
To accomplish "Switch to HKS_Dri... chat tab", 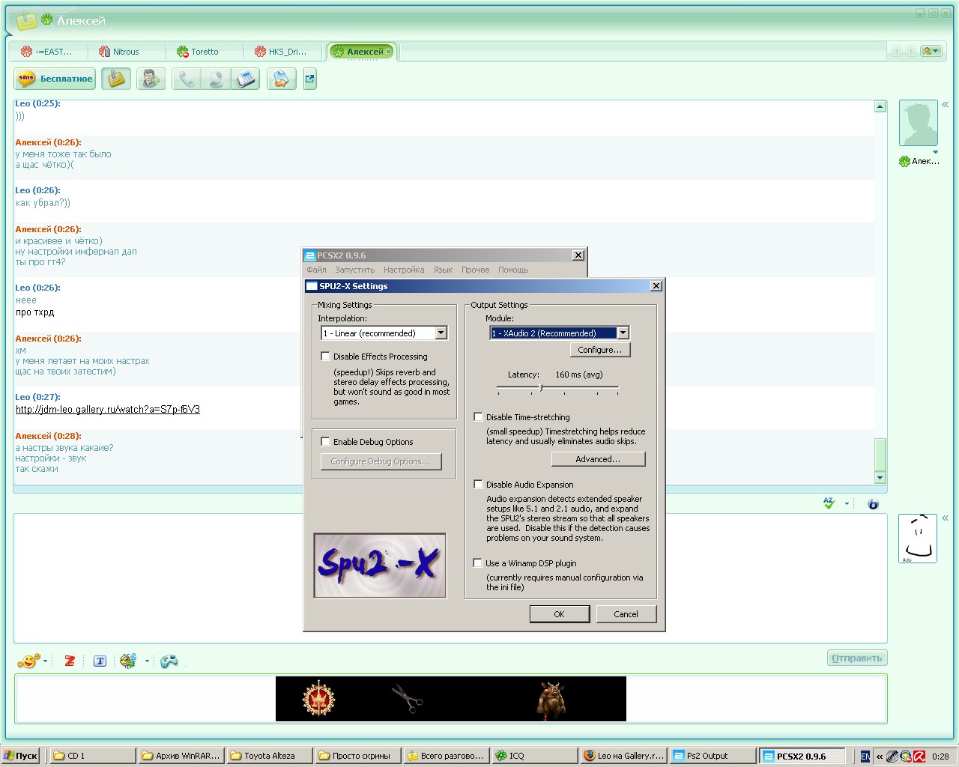I will [282, 52].
